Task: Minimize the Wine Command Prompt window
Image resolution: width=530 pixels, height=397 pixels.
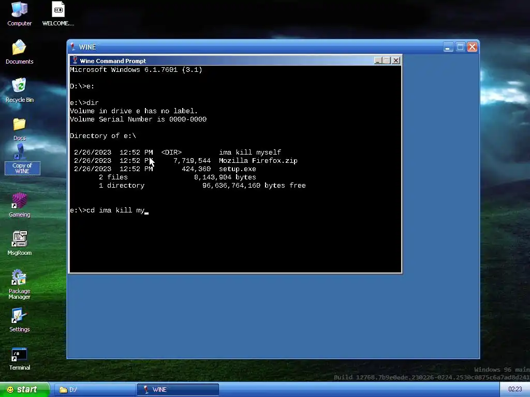Action: click(x=378, y=60)
